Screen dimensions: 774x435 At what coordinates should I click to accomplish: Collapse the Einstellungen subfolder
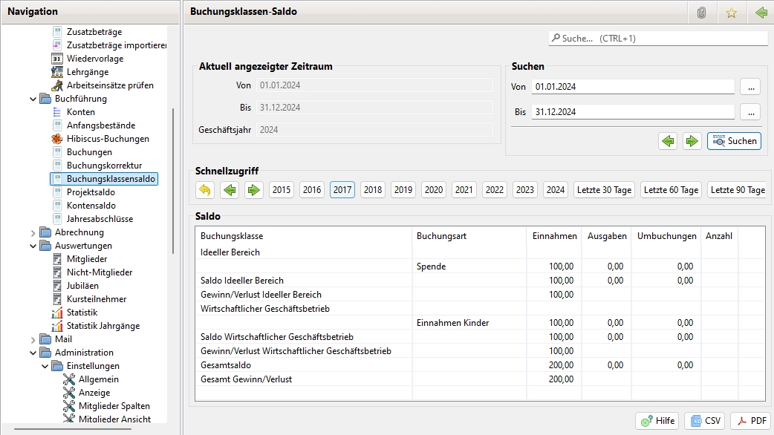[x=45, y=366]
